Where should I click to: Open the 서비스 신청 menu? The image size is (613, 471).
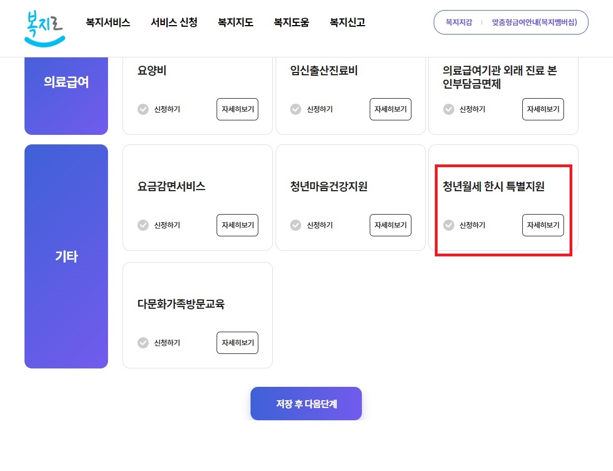[174, 23]
